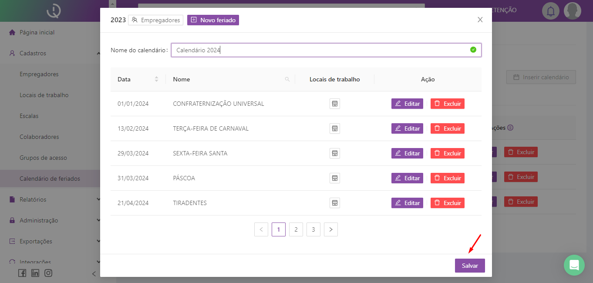The width and height of the screenshot is (593, 283).
Task: Open the Instagram icon in sidebar footer
Action: pos(48,273)
